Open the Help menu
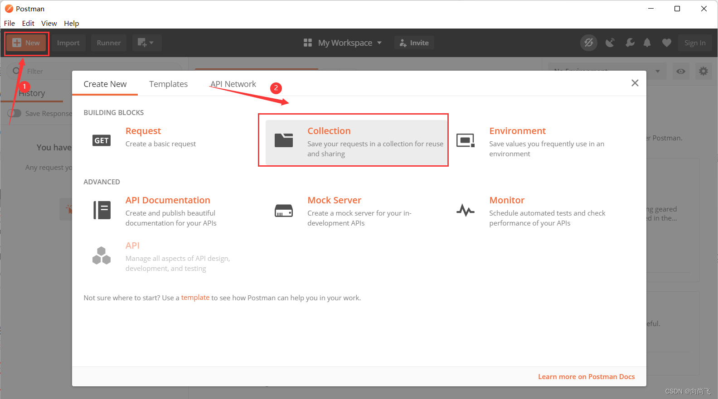Screen dimensions: 718x399 [71, 23]
